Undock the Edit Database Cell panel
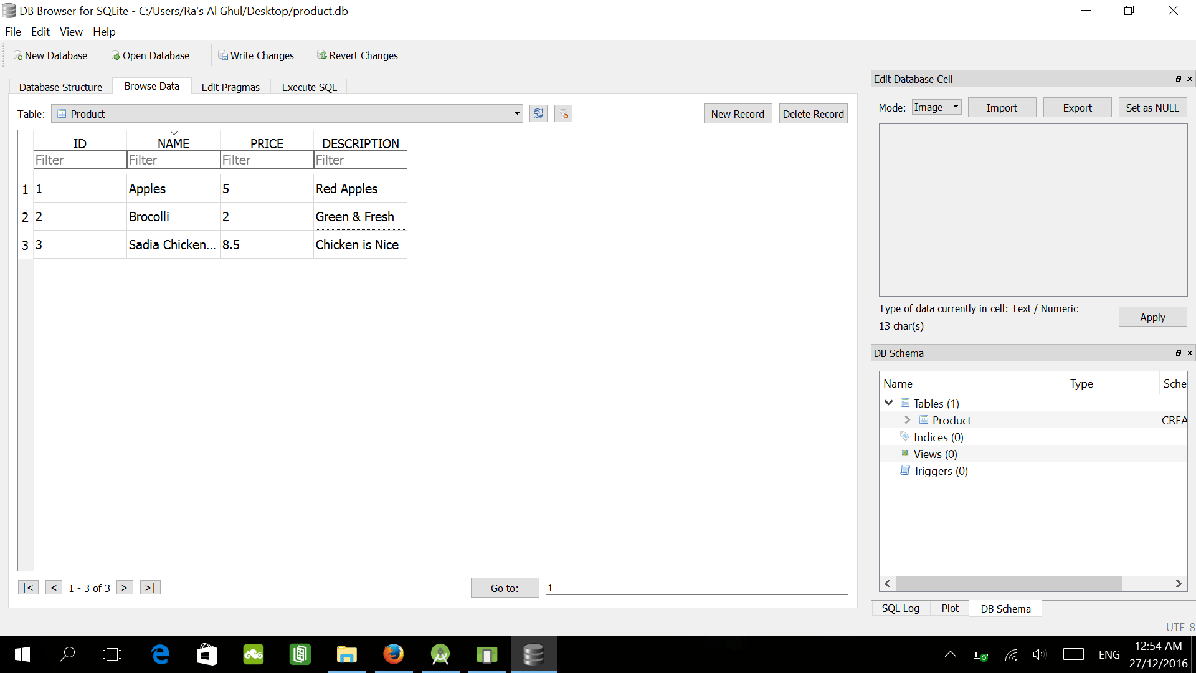The height and width of the screenshot is (673, 1196). 1178,79
